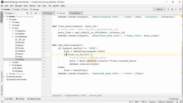The width and height of the screenshot is (183, 103).
Task: Expand the media folder
Action: coord(10,22)
